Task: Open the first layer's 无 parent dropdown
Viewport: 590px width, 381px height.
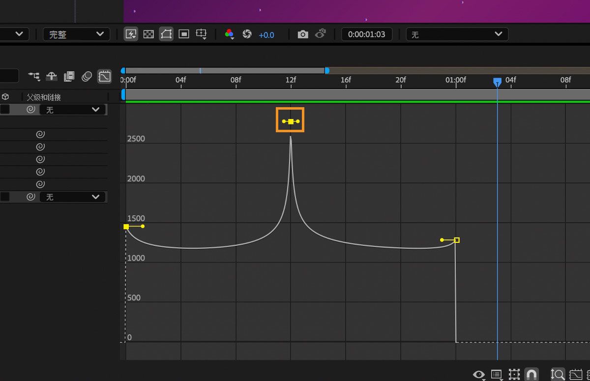Action: (73, 110)
